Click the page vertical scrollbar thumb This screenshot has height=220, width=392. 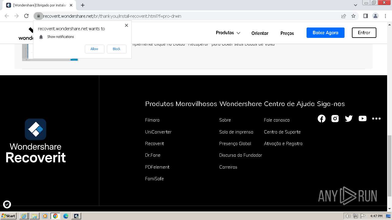(x=390, y=166)
